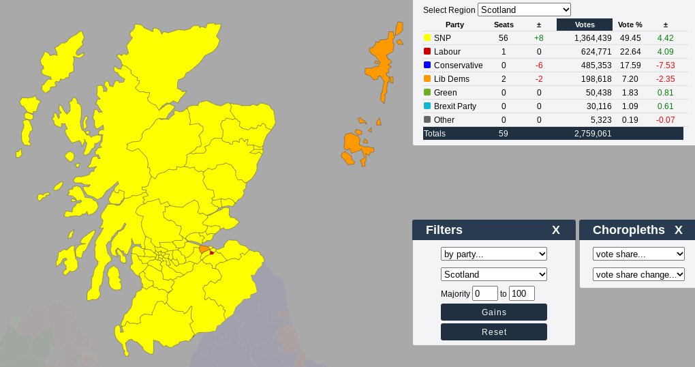Click the Green party swatch
Viewport: 695px width, 367px height.
(427, 93)
